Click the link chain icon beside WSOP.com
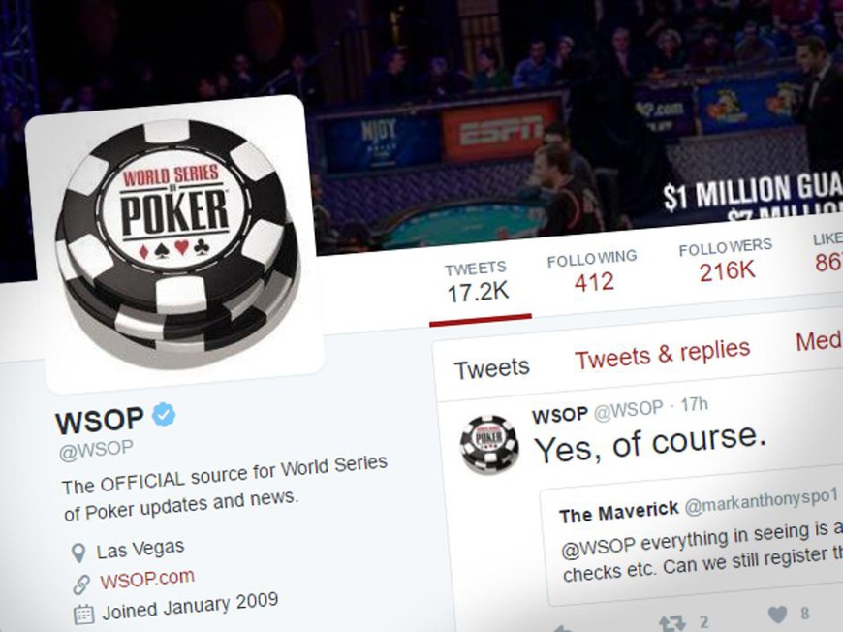 click(x=80, y=585)
